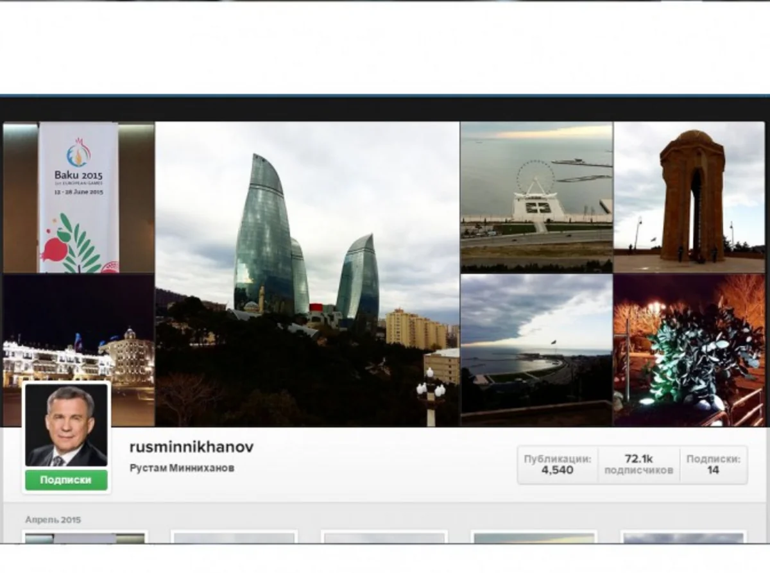The height and width of the screenshot is (573, 770).
Task: Click the green Подписки follow button
Action: pyautogui.click(x=66, y=480)
